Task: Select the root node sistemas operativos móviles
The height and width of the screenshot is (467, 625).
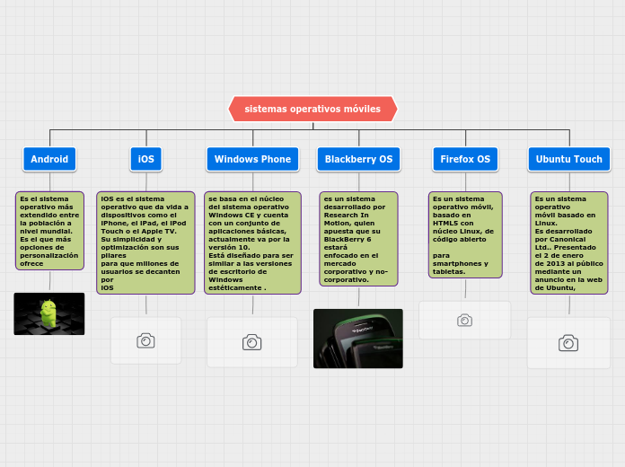Action: (x=312, y=109)
